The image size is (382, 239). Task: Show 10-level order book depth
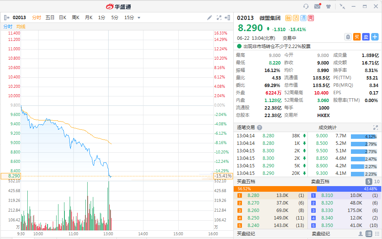point(377,181)
